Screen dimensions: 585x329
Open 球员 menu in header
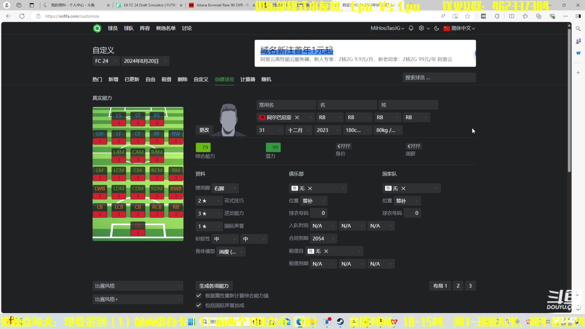113,28
